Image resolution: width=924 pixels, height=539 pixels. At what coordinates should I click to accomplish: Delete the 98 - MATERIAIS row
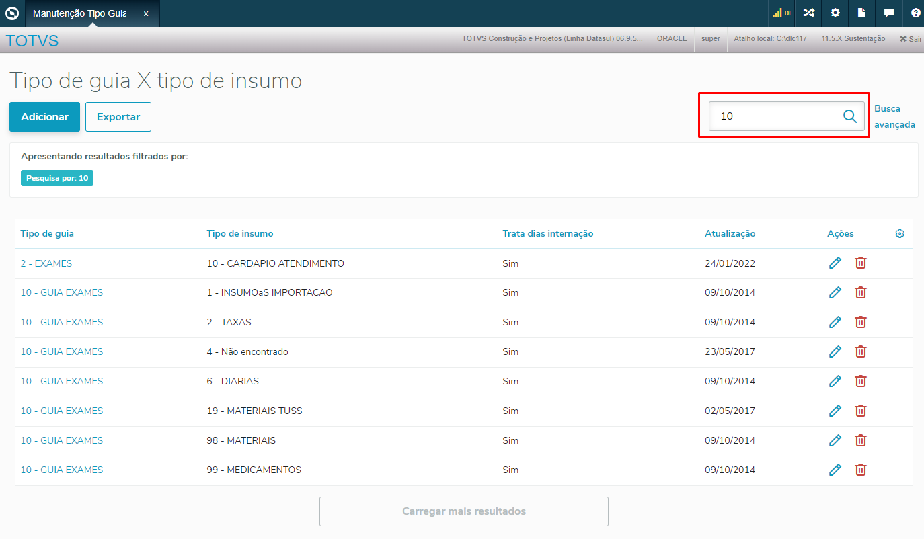[861, 440]
